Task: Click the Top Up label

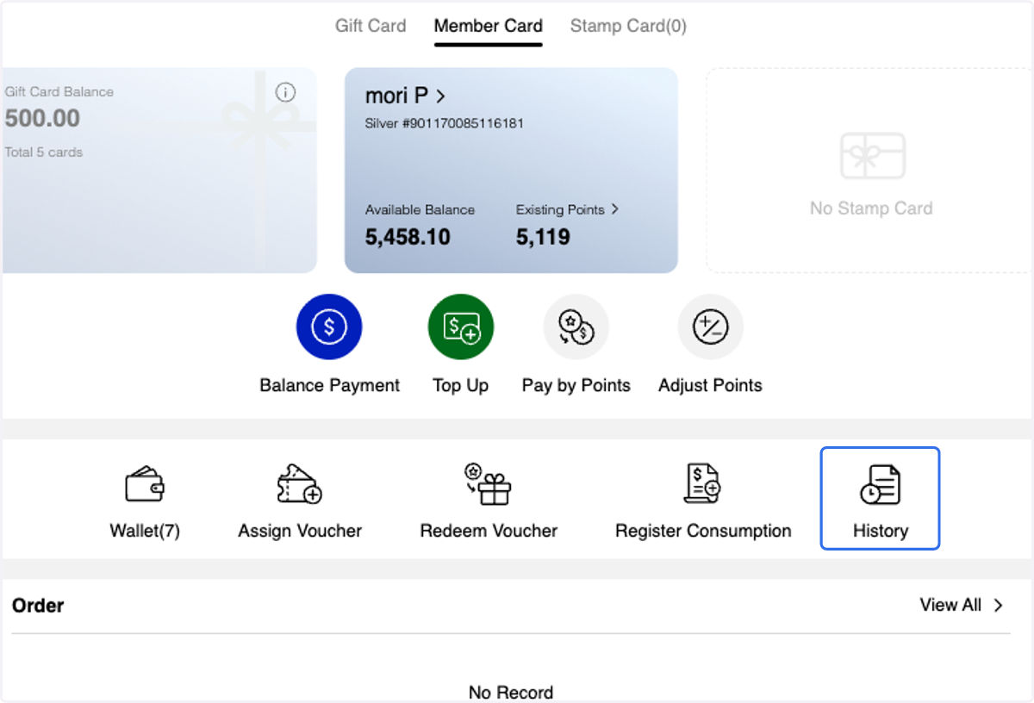Action: click(x=461, y=385)
